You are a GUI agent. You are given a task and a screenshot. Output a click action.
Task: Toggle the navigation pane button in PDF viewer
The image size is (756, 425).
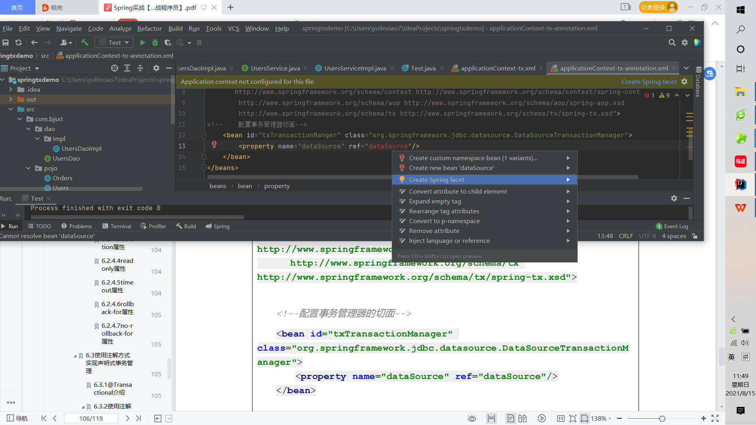(x=17, y=418)
